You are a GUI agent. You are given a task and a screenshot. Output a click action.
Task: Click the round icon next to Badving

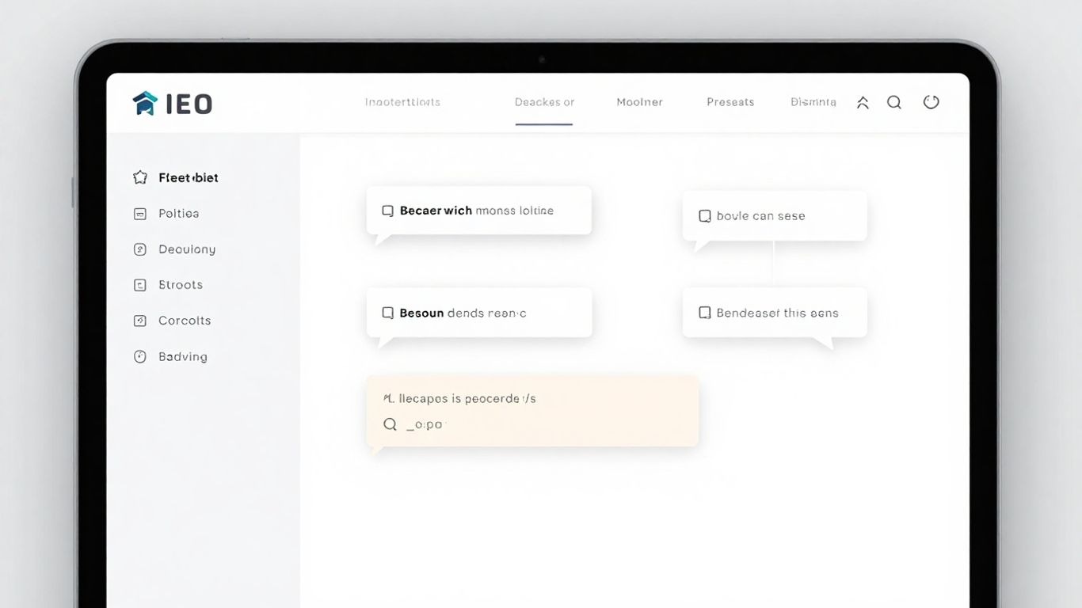point(140,357)
